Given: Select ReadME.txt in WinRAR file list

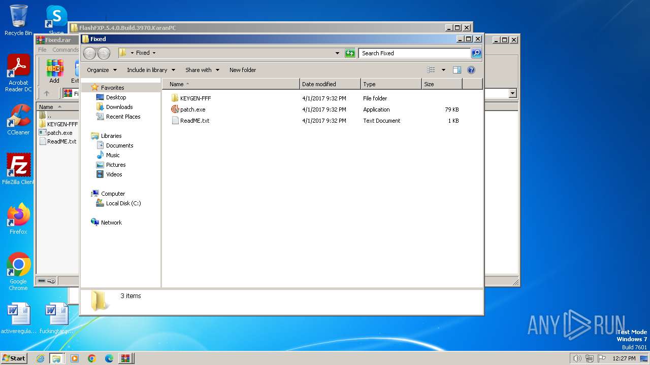Looking at the screenshot, I should tap(61, 141).
